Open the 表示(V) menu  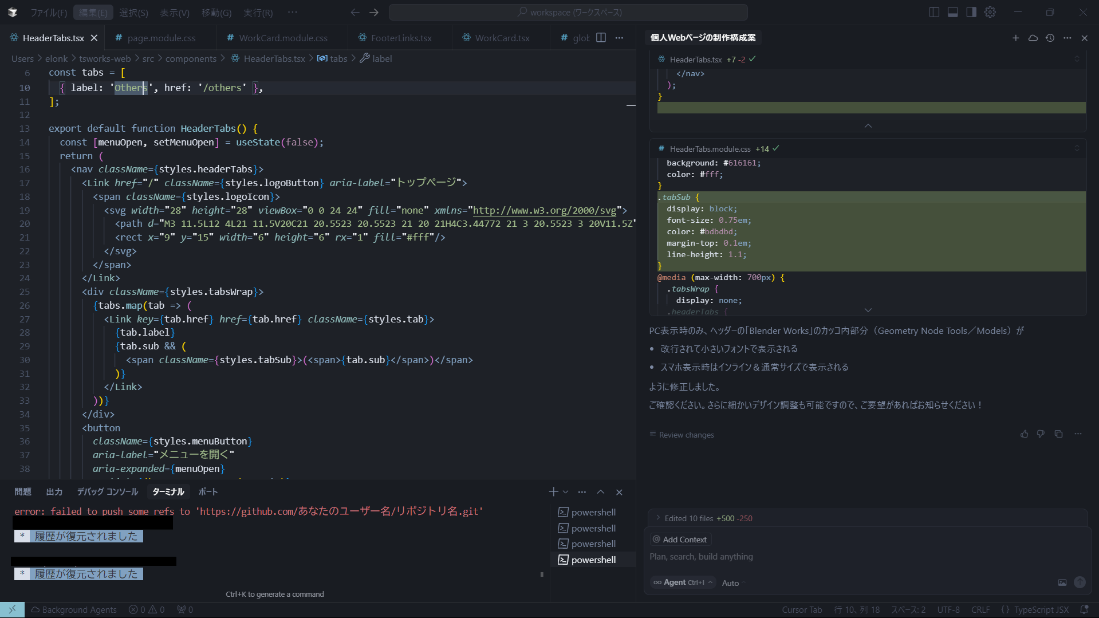tap(175, 13)
